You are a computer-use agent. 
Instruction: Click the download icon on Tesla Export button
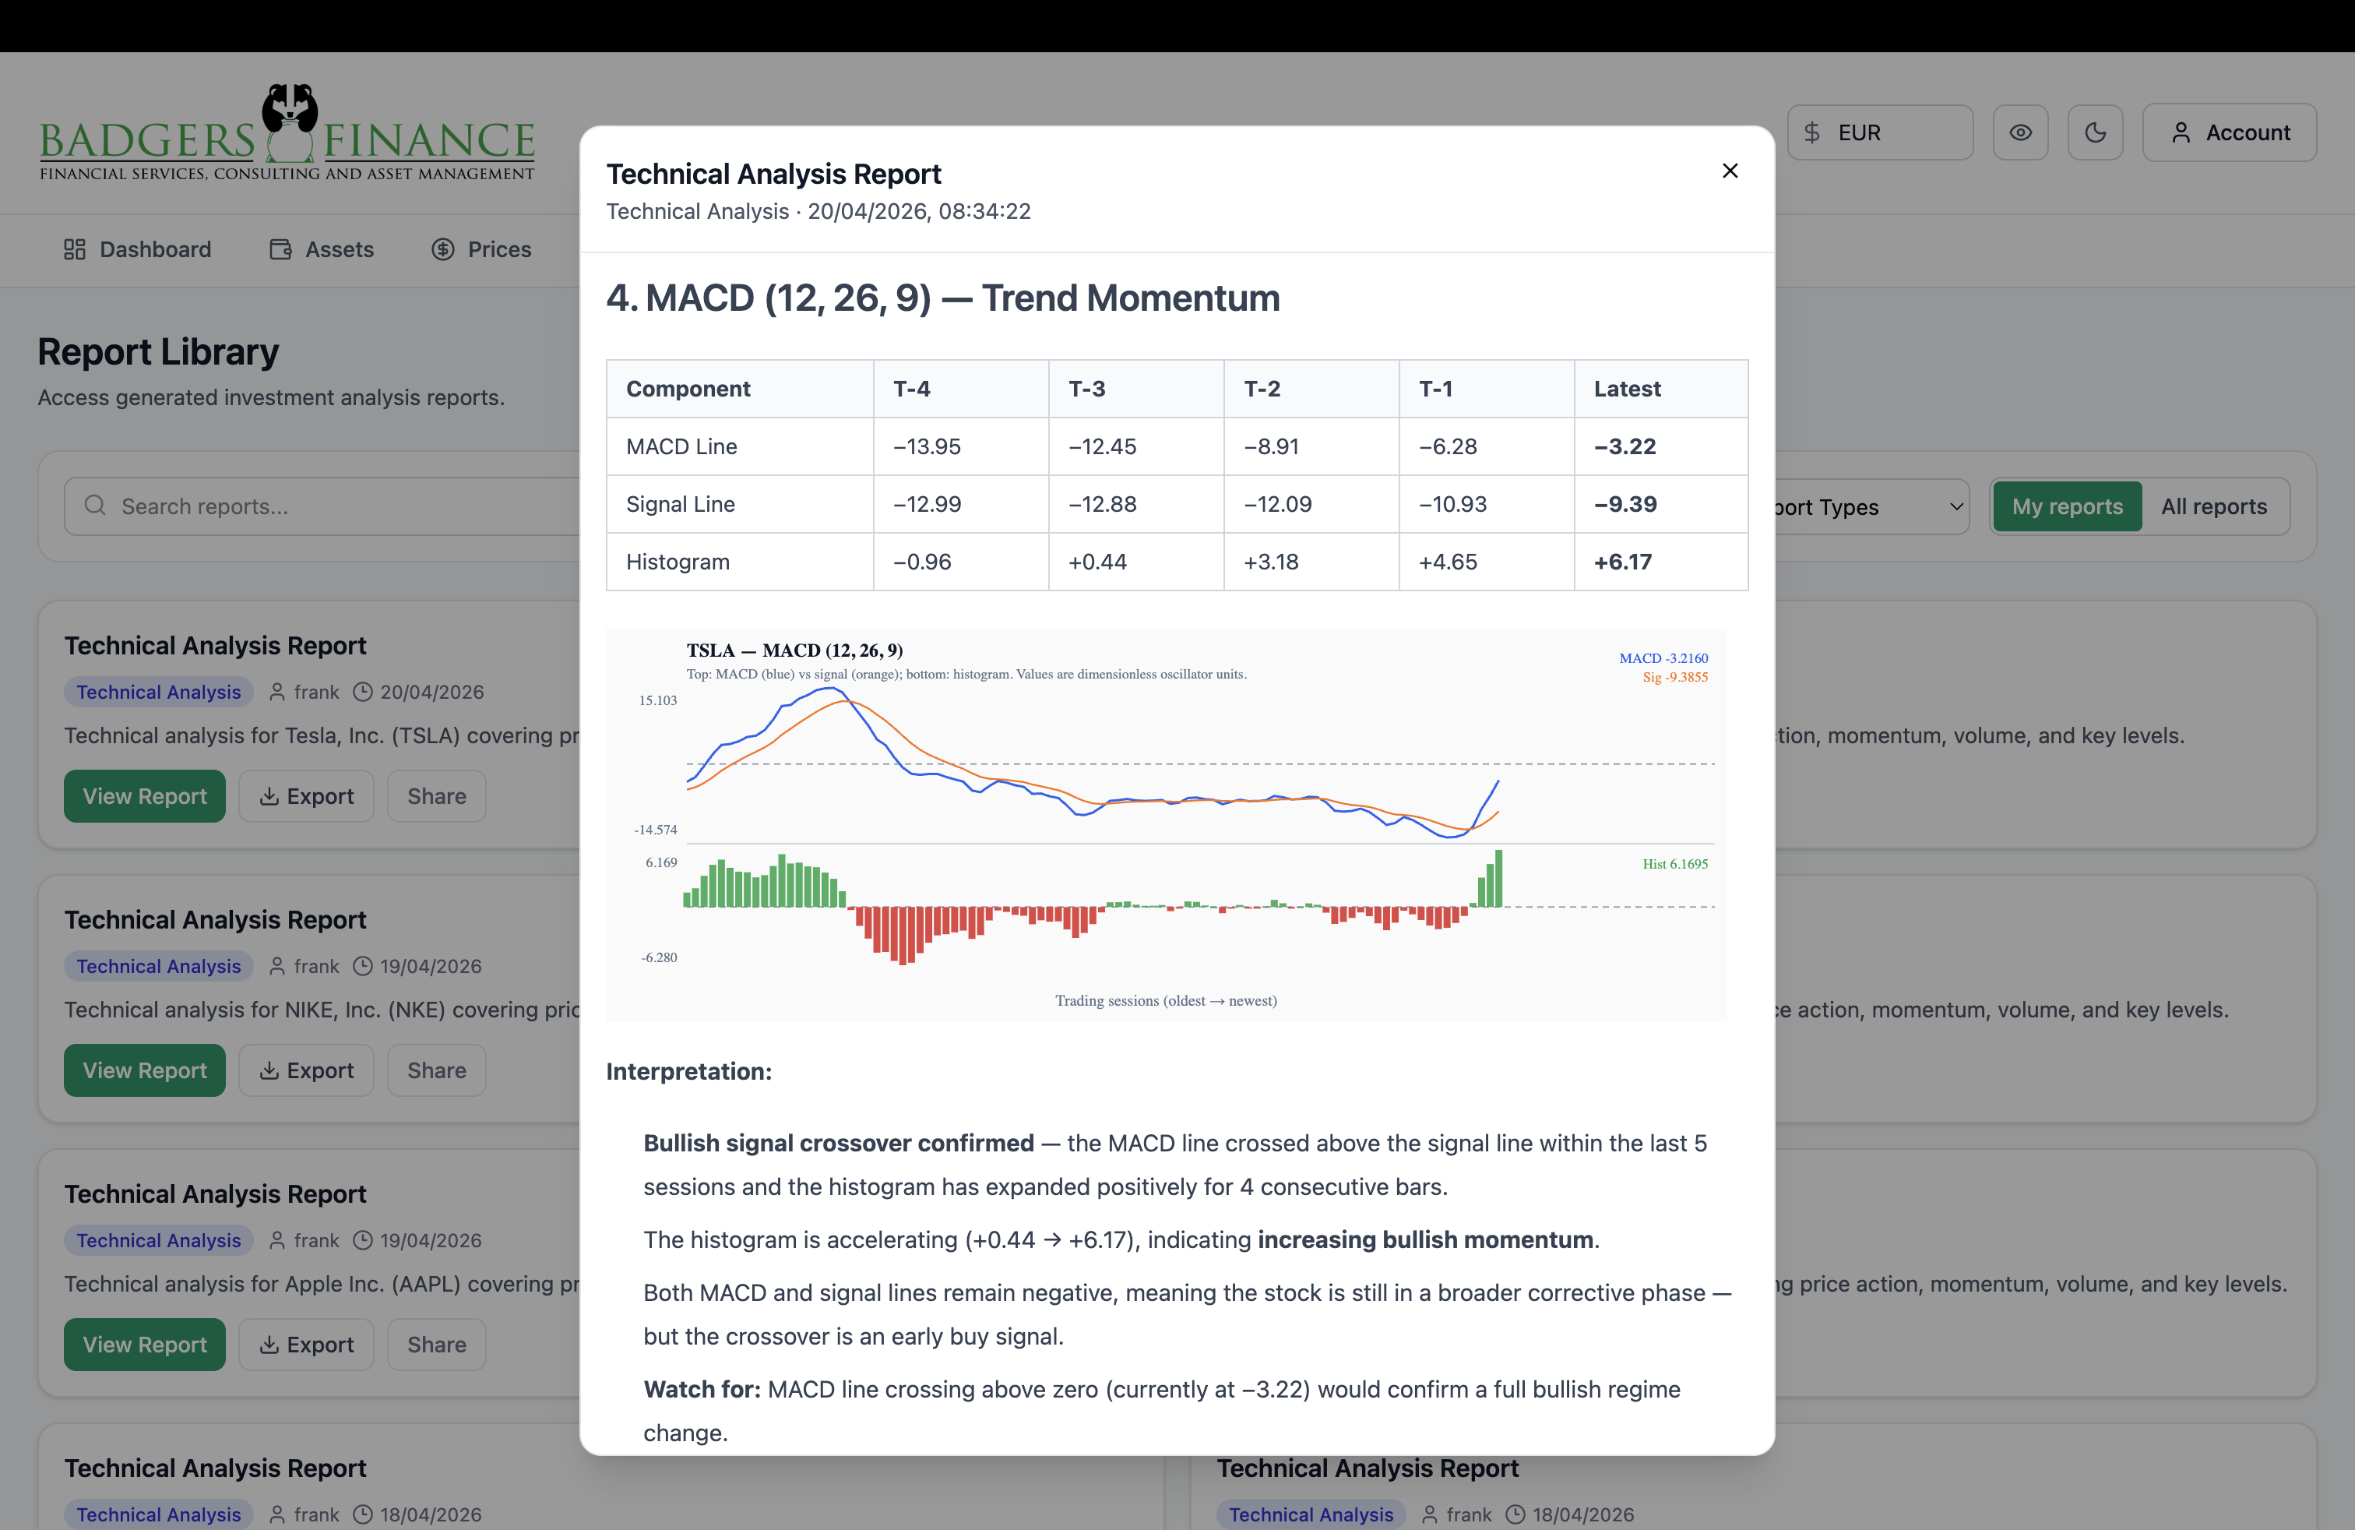268,795
